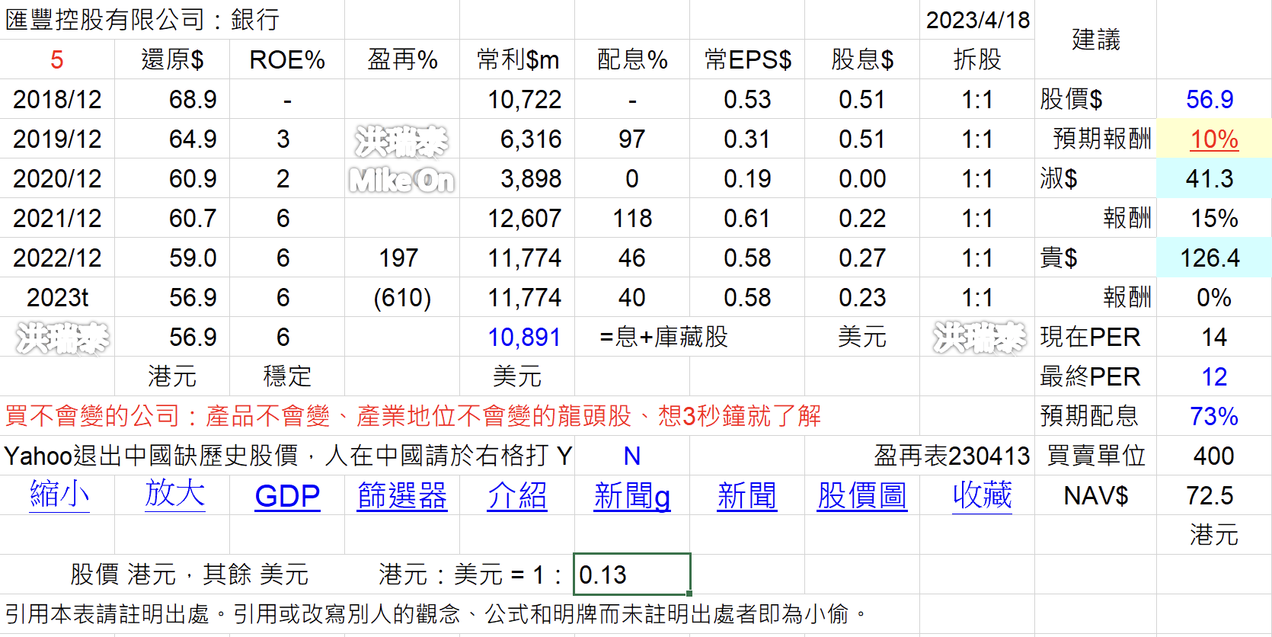Click the 常EPS$ column header
Screen dimensions: 1272x637
pyautogui.click(x=747, y=59)
